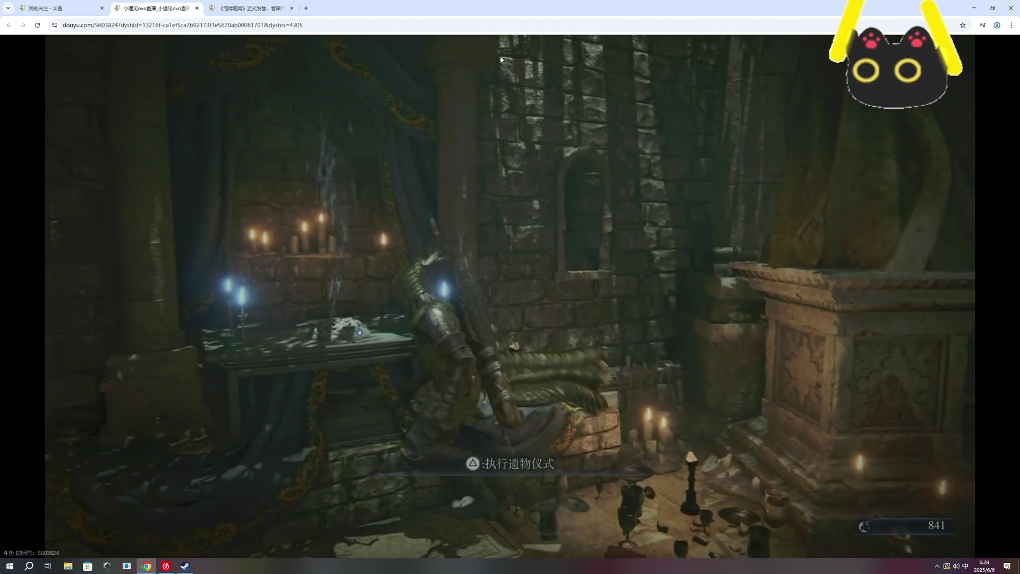Image resolution: width=1020 pixels, height=574 pixels.
Task: Open the network status tray icon
Action: pyautogui.click(x=947, y=566)
